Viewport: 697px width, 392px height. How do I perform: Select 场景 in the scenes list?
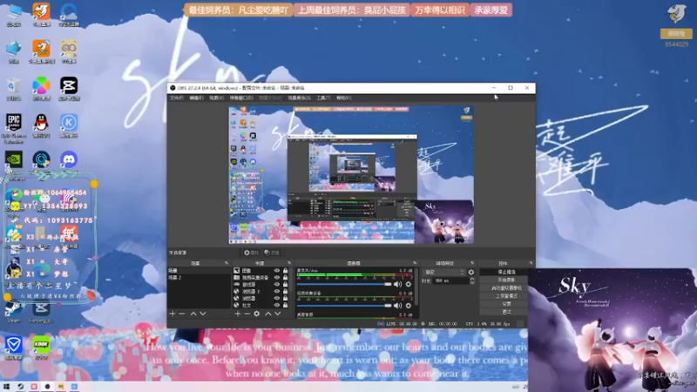[x=199, y=270]
